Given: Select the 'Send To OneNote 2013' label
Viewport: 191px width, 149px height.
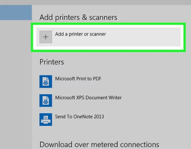Looking at the screenshot, I should pos(79,116).
